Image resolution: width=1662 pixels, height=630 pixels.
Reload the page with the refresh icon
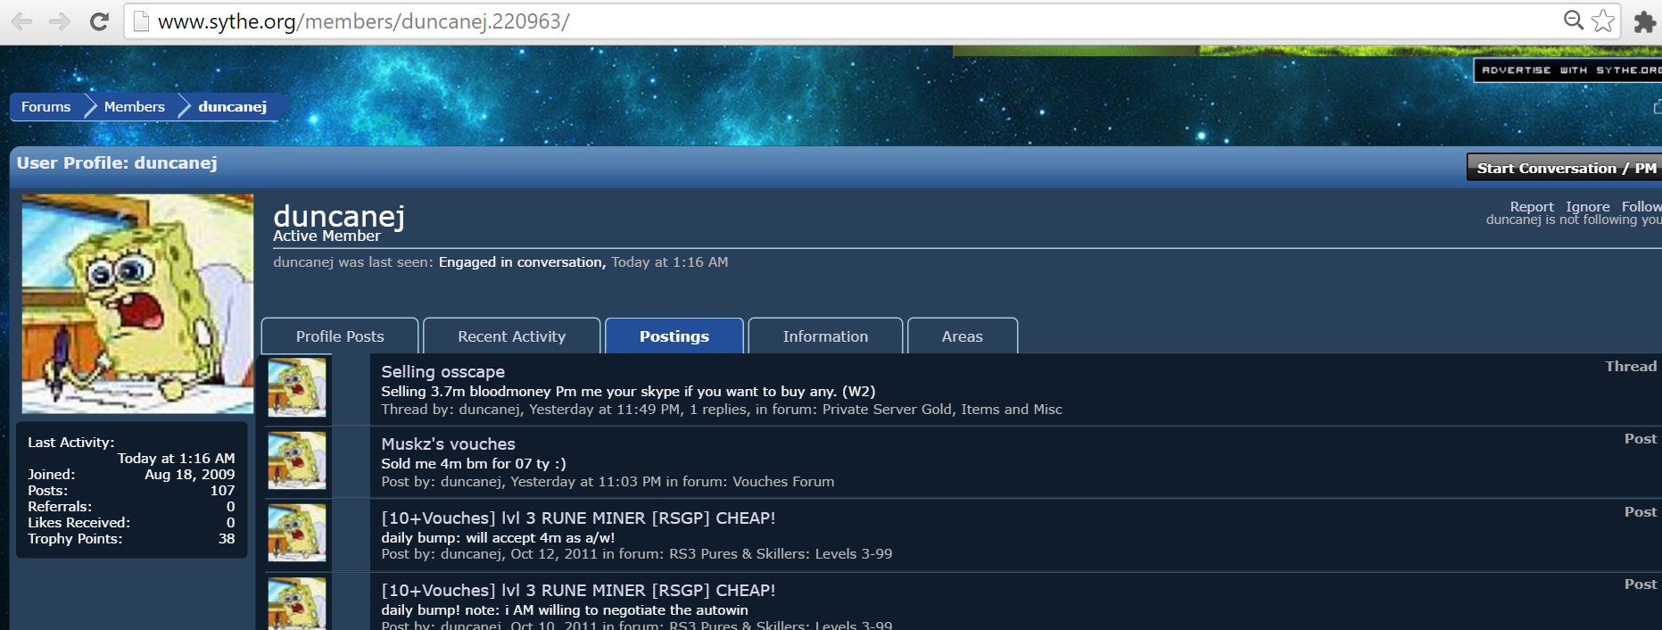click(99, 21)
